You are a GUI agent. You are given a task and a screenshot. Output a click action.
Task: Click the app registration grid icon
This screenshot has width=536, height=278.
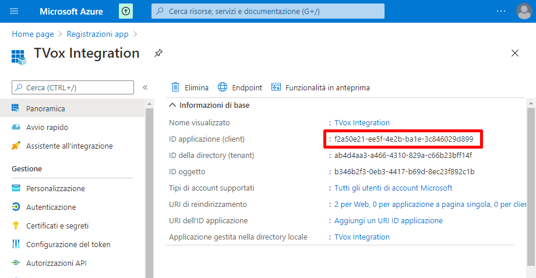coord(19,57)
